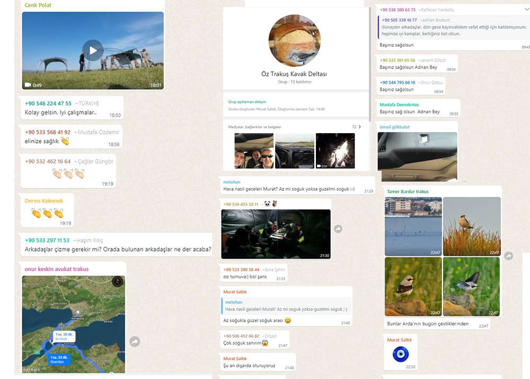This screenshot has width=530, height=379.
Task: Forward the tent video message
Action: click(338, 229)
